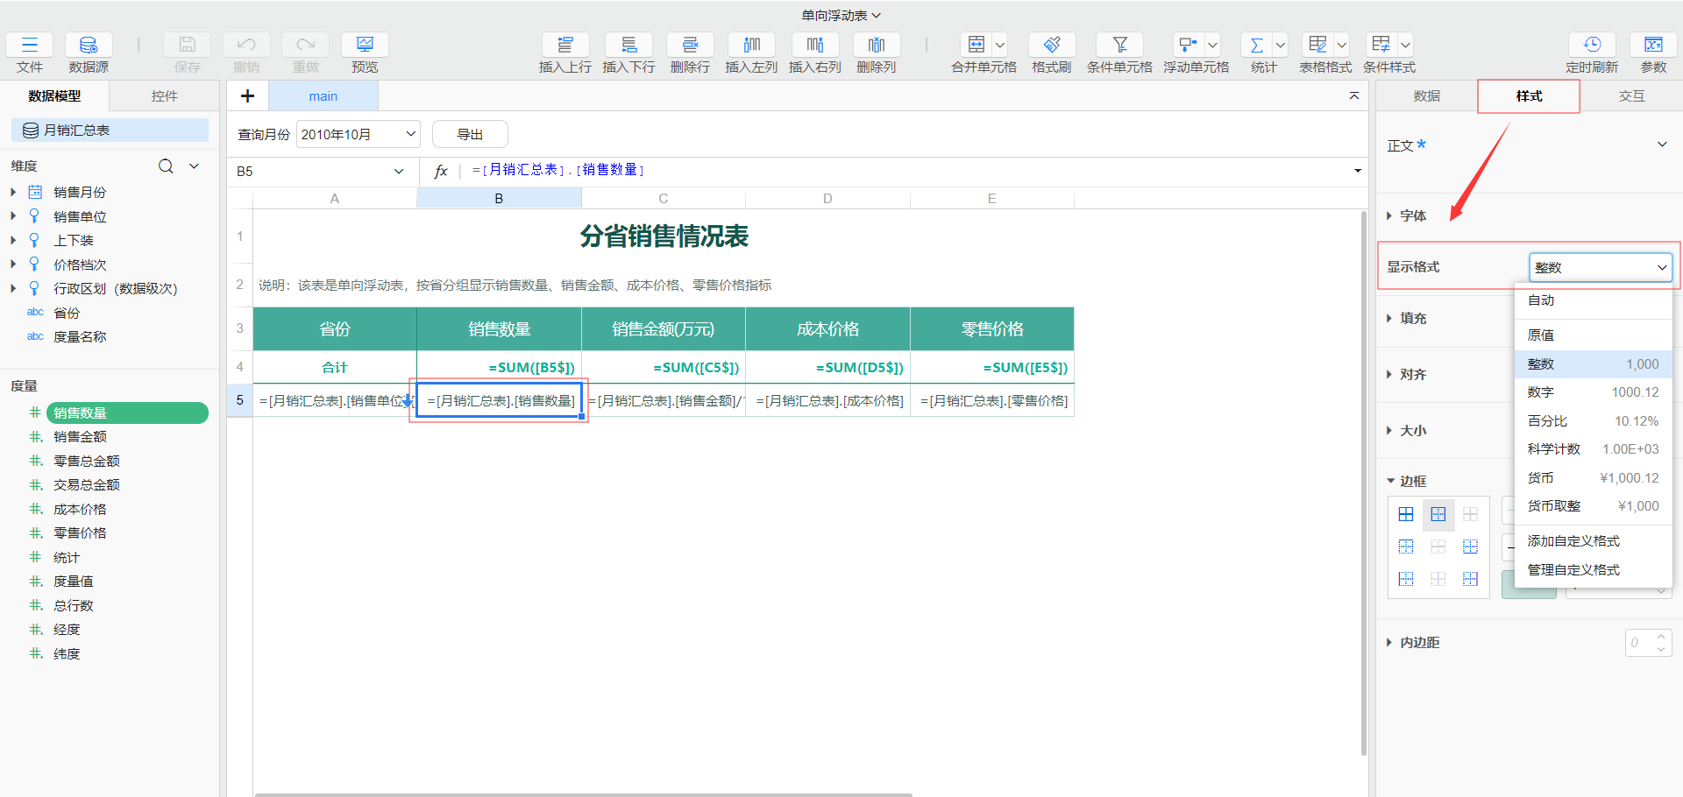Expand the 销售月份 dimension tree node
The image size is (1683, 797).
[13, 192]
